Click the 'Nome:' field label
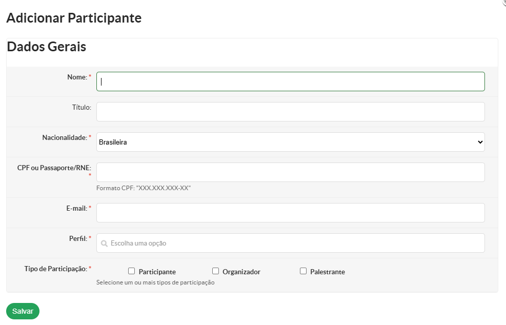Viewport: 506px width, 325px height. [x=77, y=77]
